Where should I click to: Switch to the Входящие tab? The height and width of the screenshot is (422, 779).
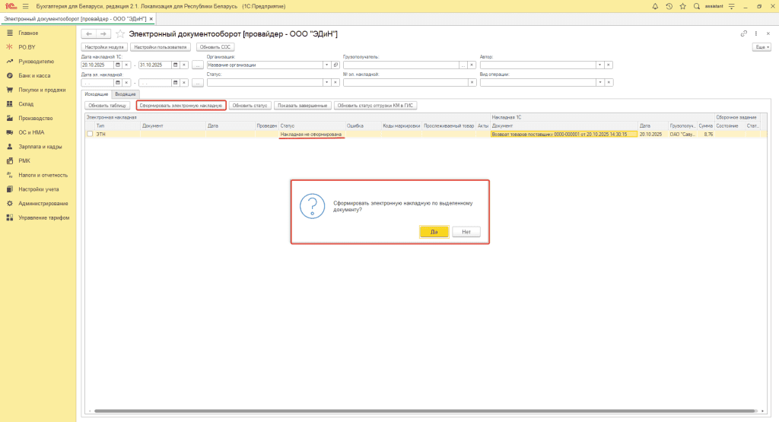[125, 94]
